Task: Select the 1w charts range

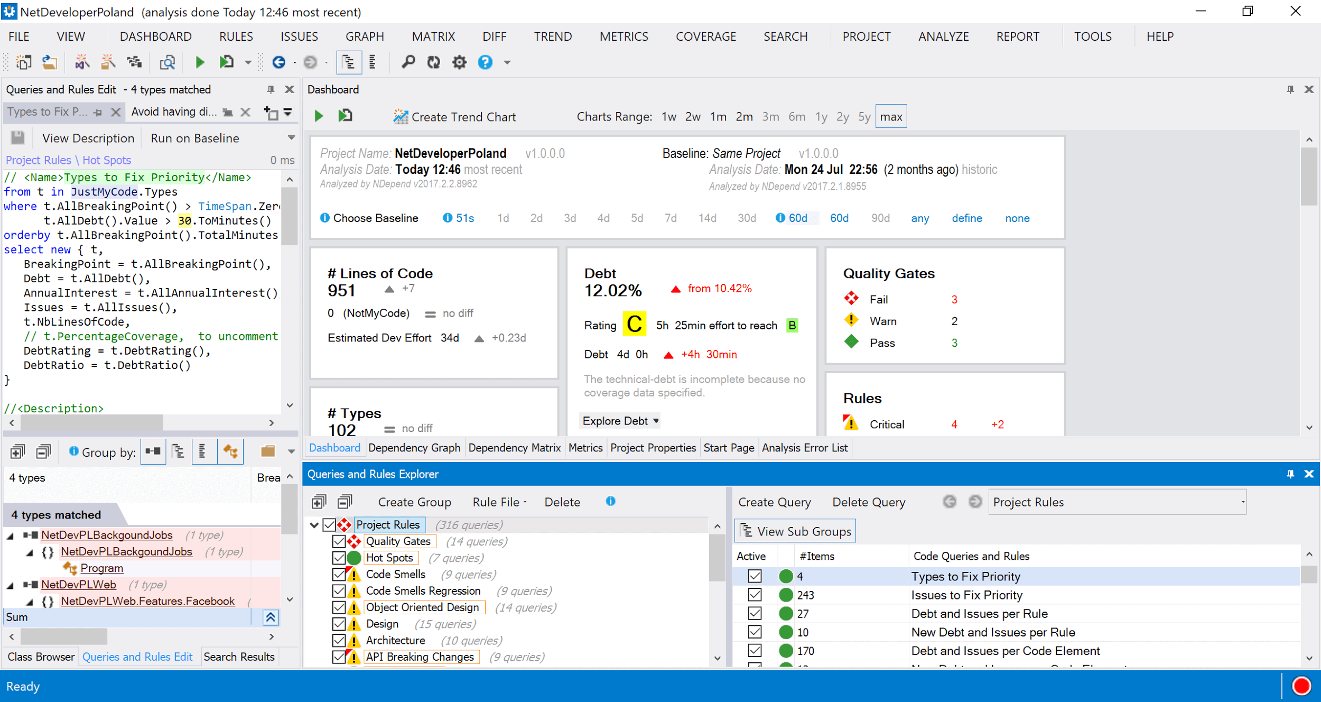Action: coord(669,117)
